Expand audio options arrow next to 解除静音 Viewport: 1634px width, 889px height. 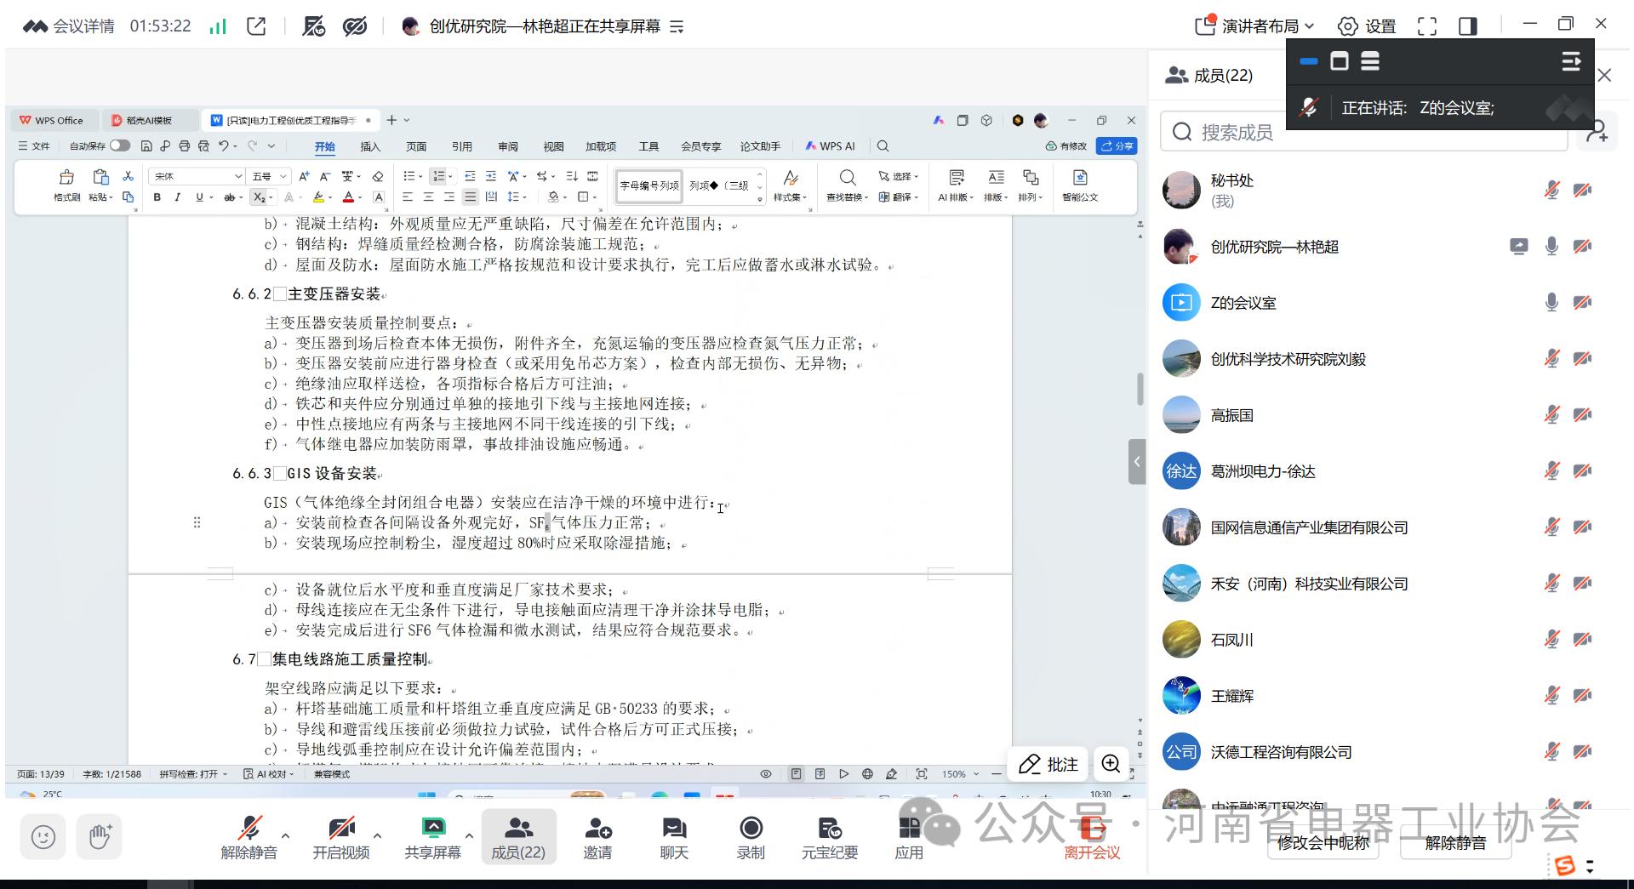coord(285,835)
